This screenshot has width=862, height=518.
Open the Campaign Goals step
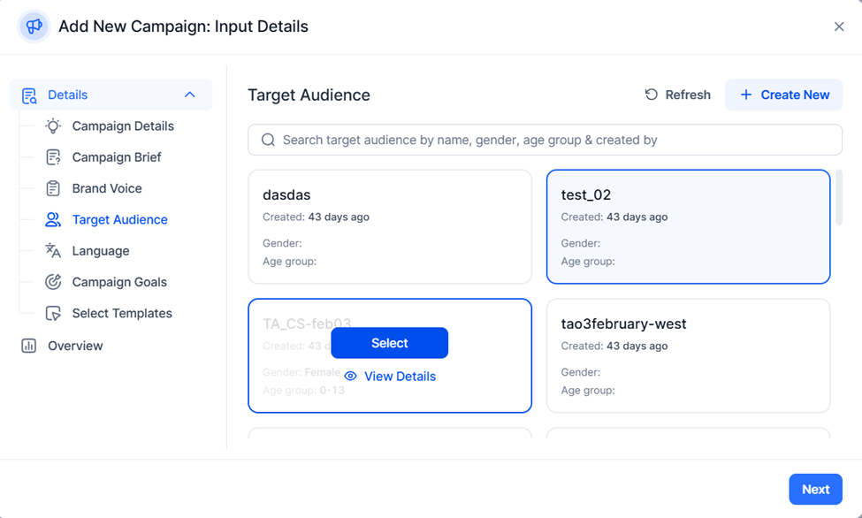coord(119,282)
